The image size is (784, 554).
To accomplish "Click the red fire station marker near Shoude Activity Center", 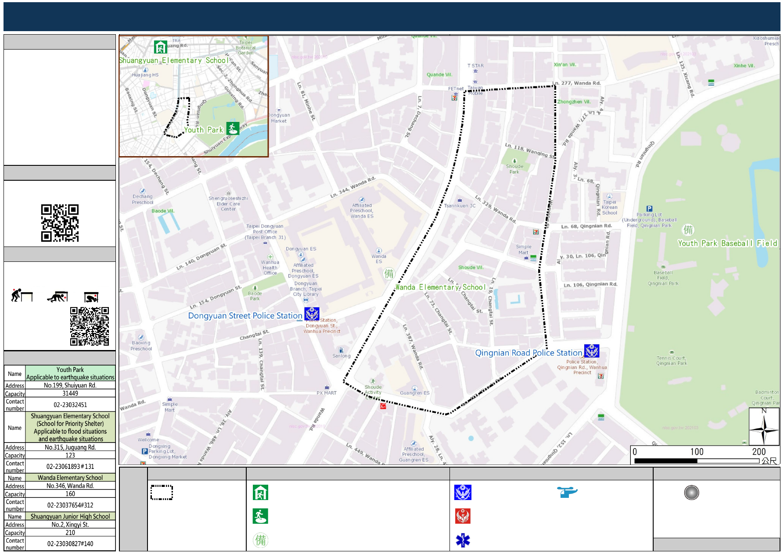I will [383, 406].
